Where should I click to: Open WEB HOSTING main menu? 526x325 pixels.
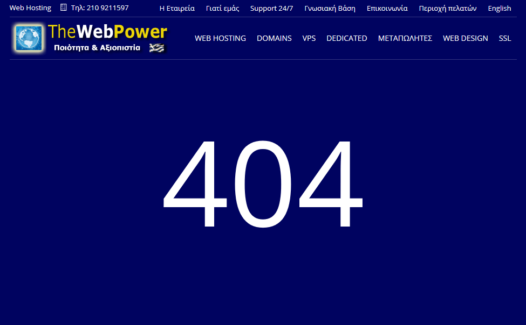pyautogui.click(x=220, y=38)
